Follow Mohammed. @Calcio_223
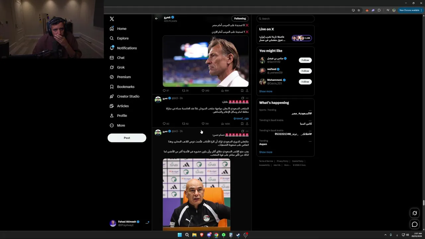Screen dimensions: 425x239 coord(305,82)
